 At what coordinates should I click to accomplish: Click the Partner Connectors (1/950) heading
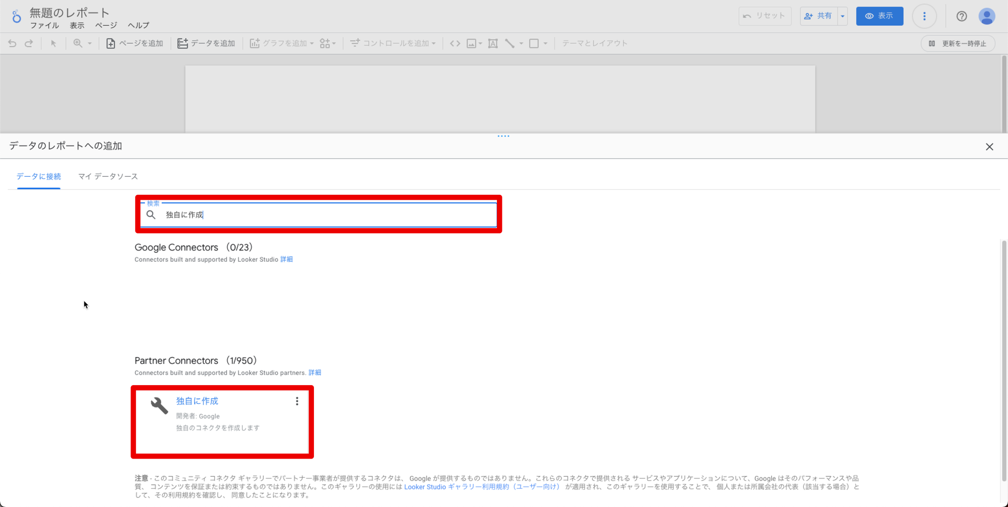click(x=196, y=360)
